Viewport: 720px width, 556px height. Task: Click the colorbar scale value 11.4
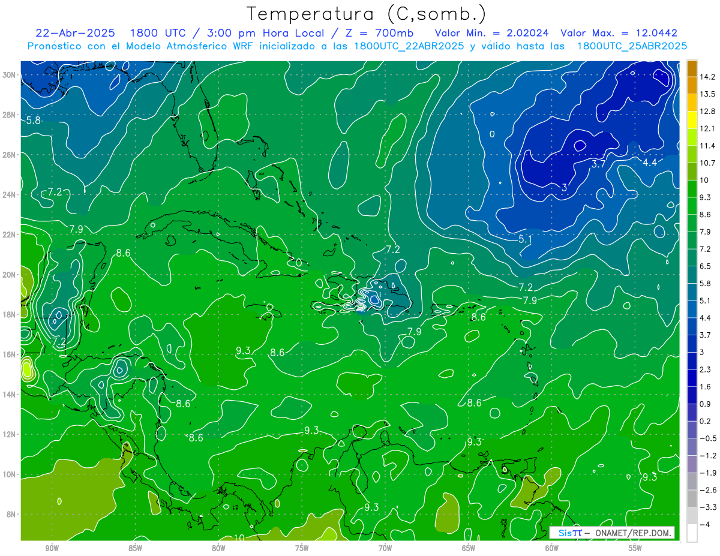707,146
